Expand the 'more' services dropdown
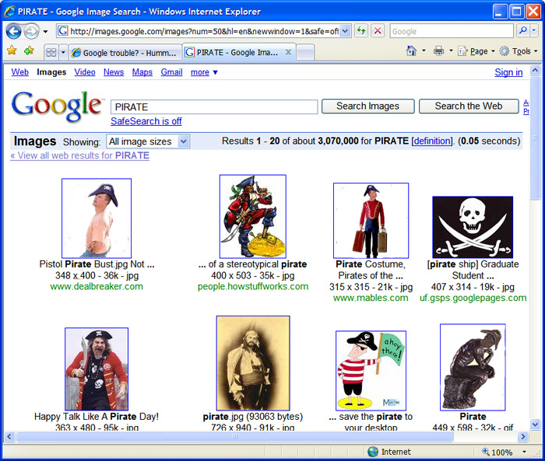 coord(204,72)
